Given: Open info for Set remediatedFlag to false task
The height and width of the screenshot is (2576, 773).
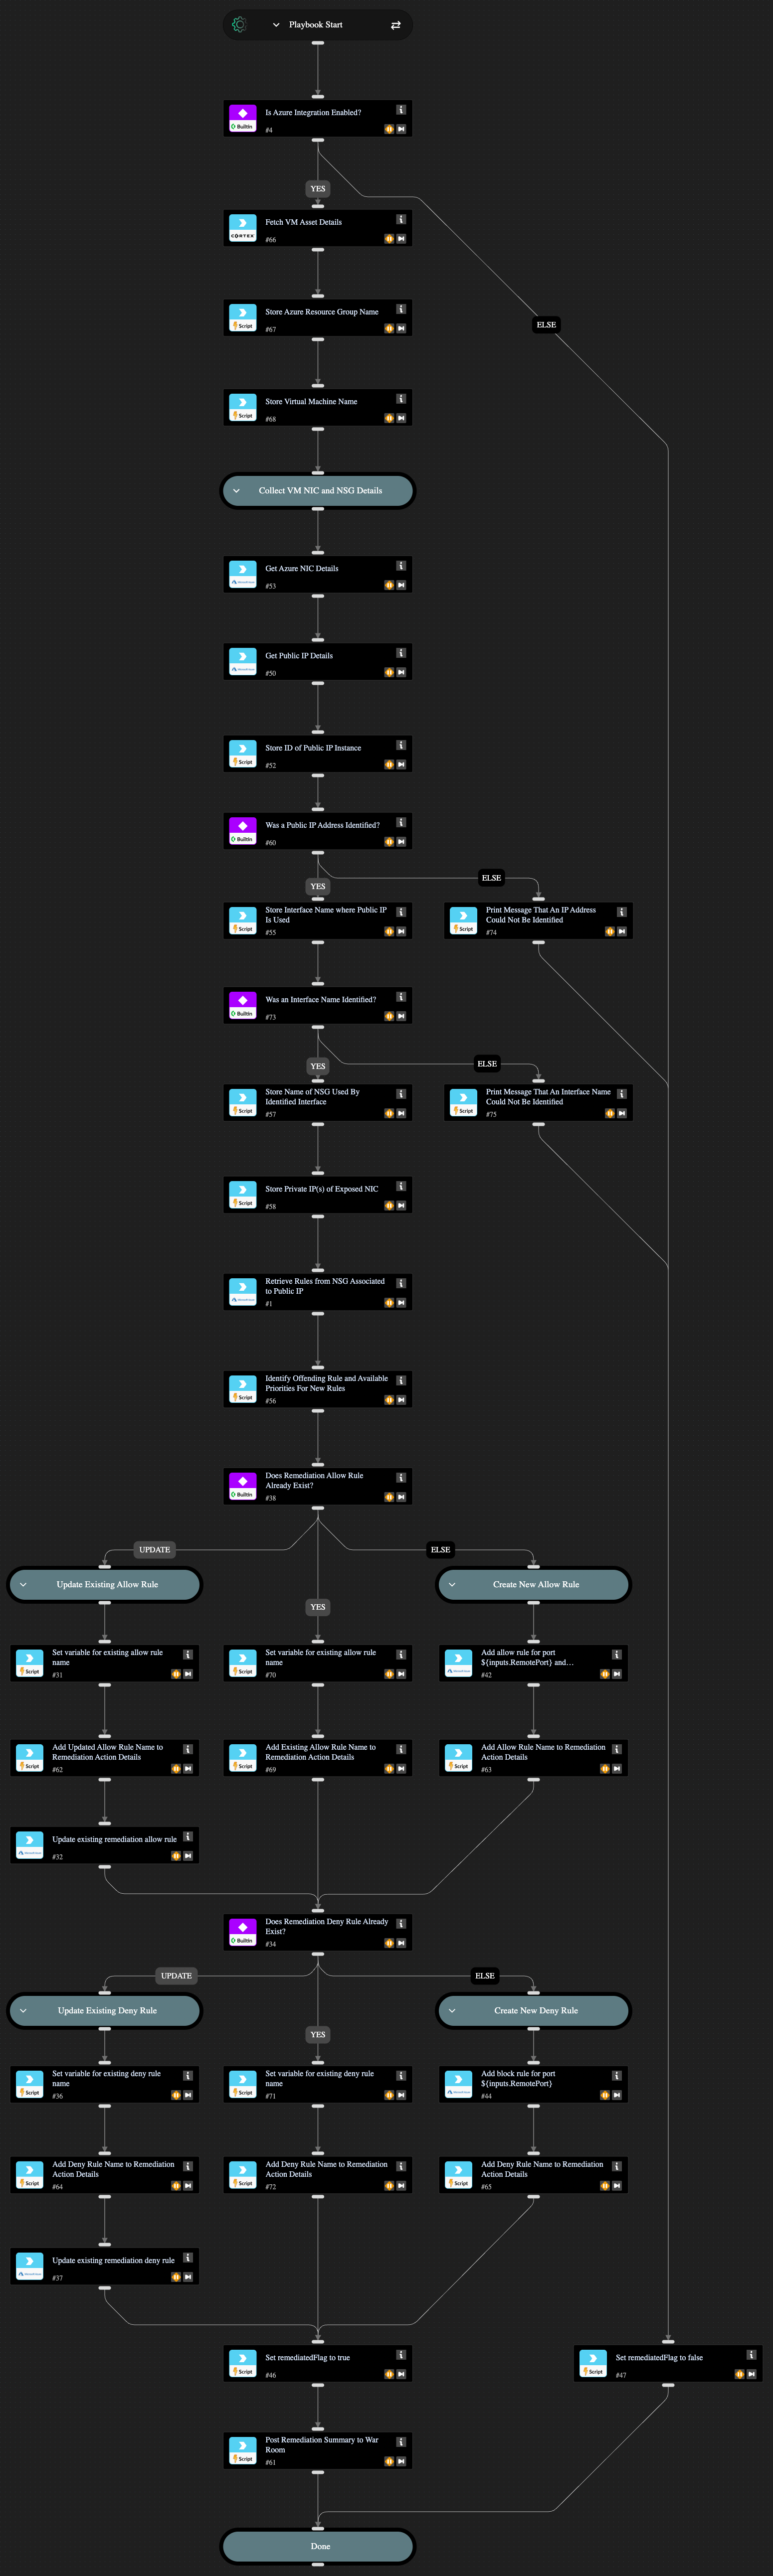Looking at the screenshot, I should (x=751, y=2355).
